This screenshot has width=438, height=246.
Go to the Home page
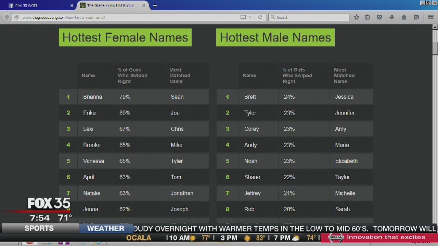pyautogui.click(x=404, y=17)
